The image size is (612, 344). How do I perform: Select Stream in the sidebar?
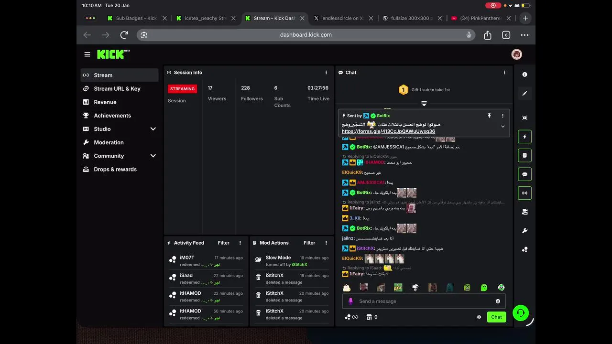[120, 75]
